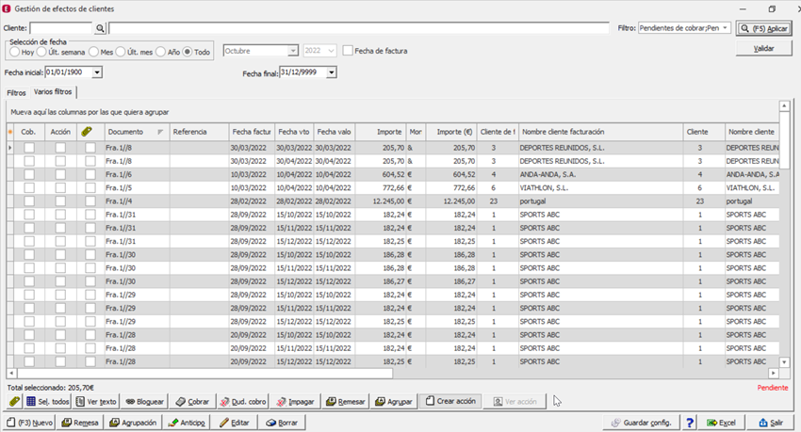Check Acción box for Fra. 1//5 row
Screen dimensions: 801x432
point(60,187)
